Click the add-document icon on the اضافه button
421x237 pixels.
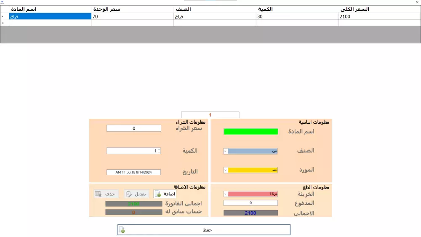point(158,194)
